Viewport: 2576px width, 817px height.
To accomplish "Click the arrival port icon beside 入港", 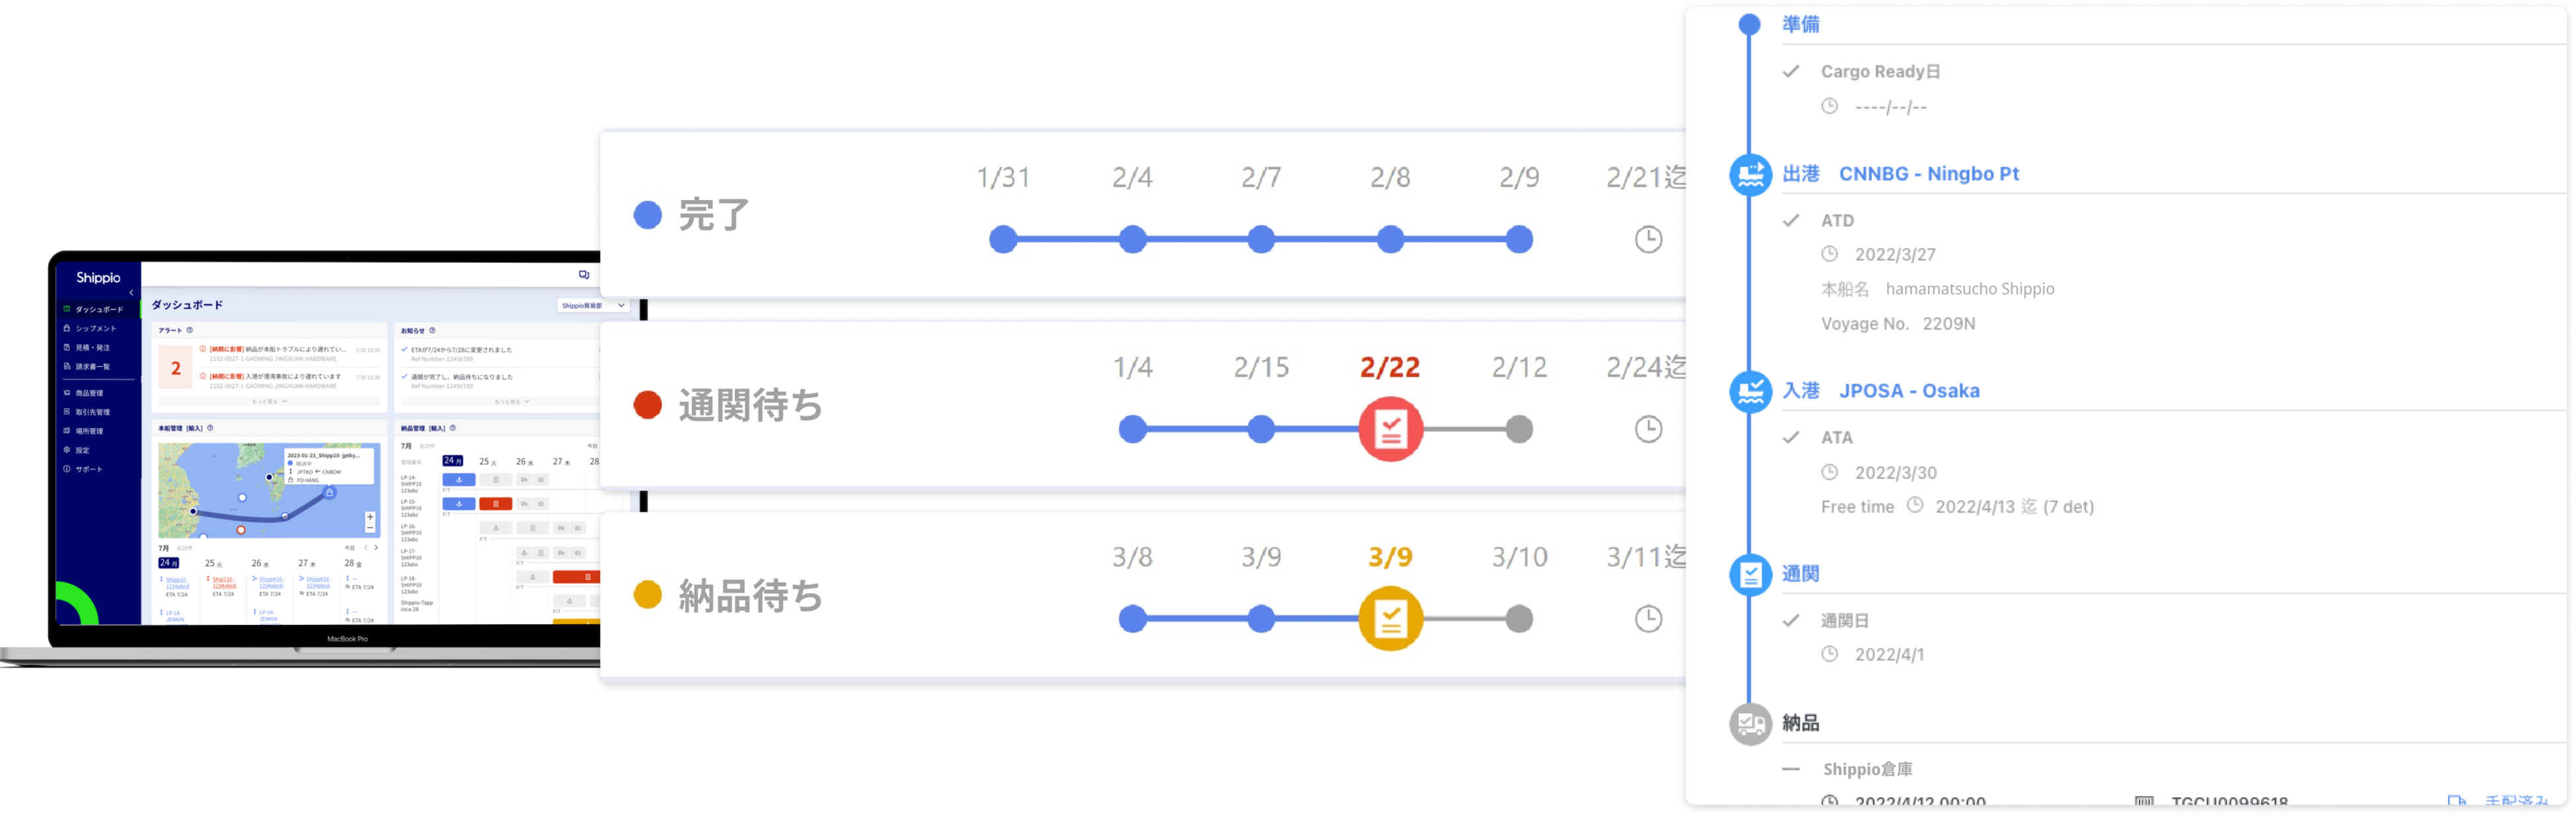I will coord(1750,391).
